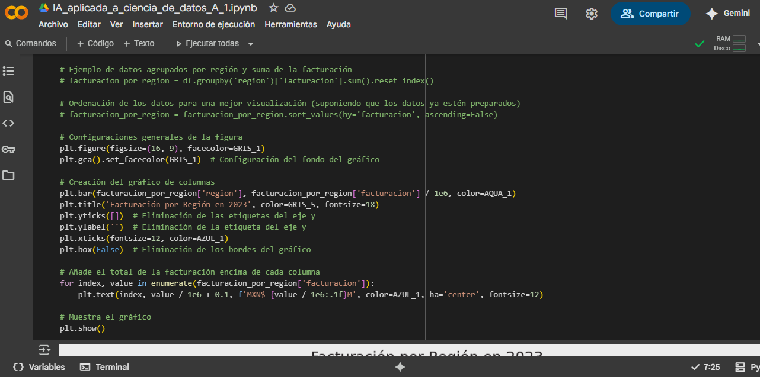Open the Terminal panel

(104, 367)
